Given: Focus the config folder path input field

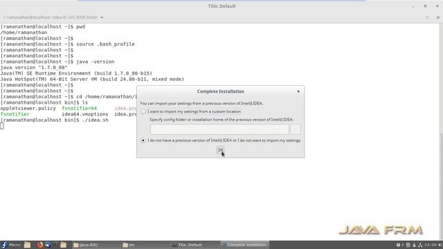Looking at the screenshot, I should [x=219, y=129].
